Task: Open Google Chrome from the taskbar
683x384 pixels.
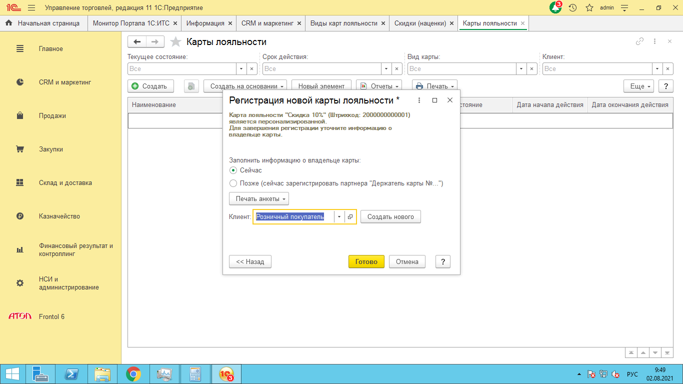Action: coord(133,374)
